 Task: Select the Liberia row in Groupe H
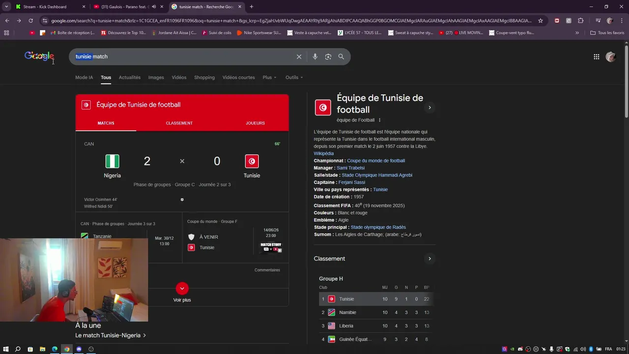(377, 325)
